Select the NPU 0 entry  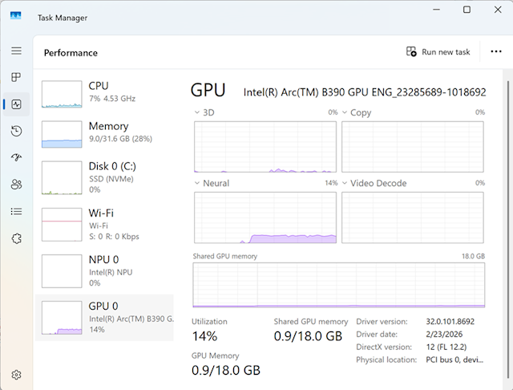104,271
